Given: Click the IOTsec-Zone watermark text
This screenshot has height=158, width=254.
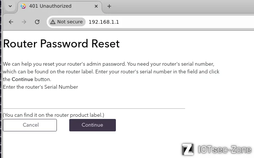Looking at the screenshot, I should [225, 149].
